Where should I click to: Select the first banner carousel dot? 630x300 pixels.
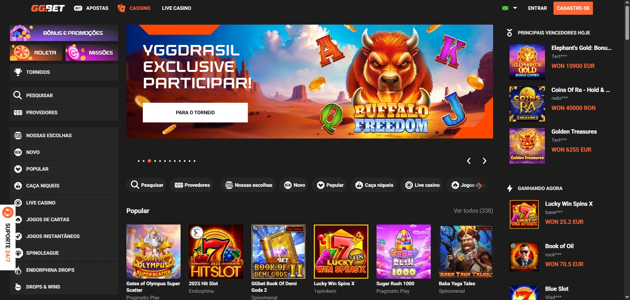[139, 161]
